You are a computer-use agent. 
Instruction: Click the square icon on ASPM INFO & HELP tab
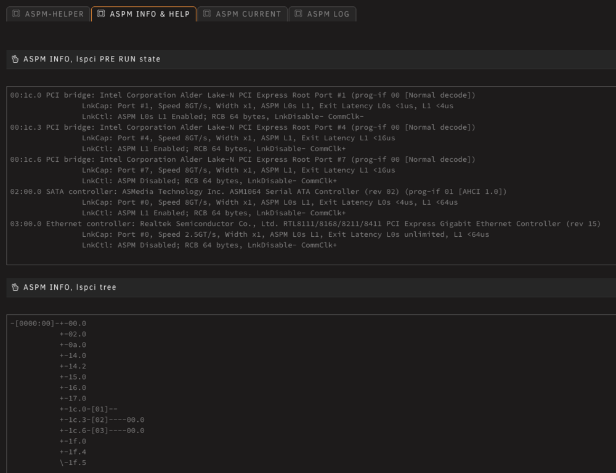pyautogui.click(x=101, y=14)
